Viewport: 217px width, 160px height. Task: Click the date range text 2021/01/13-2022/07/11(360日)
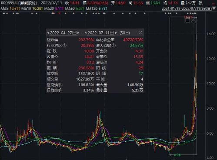click(187, 9)
